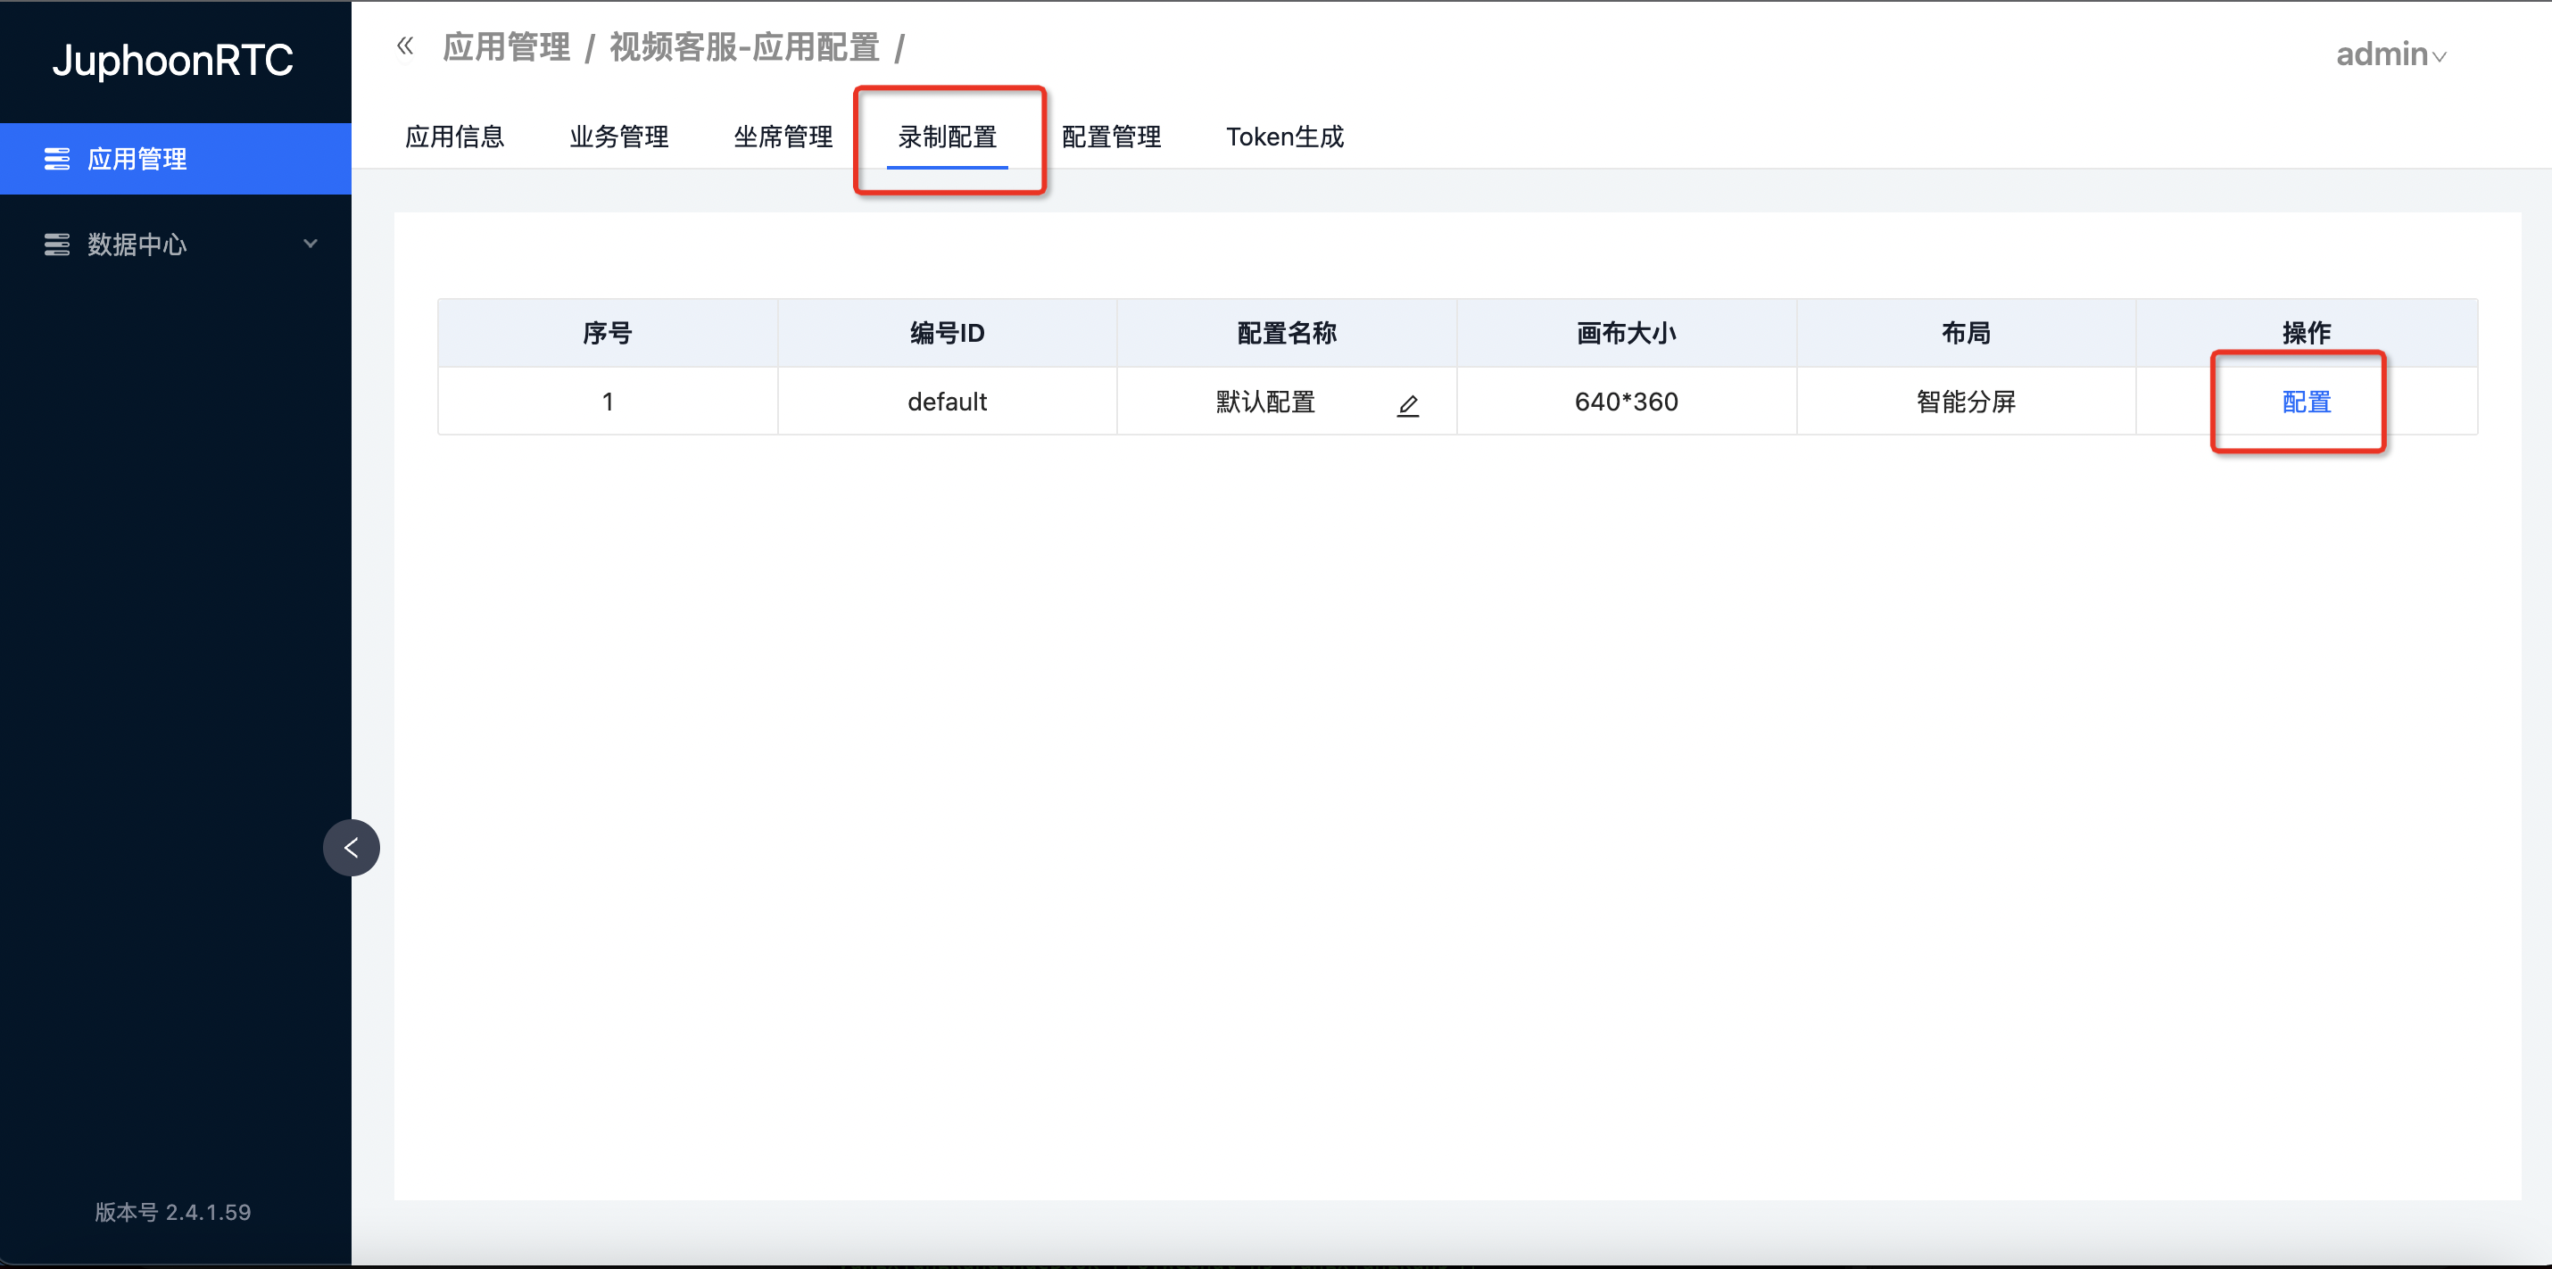This screenshot has width=2552, height=1269.
Task: Switch to the 应用信息 tab
Action: 455,137
